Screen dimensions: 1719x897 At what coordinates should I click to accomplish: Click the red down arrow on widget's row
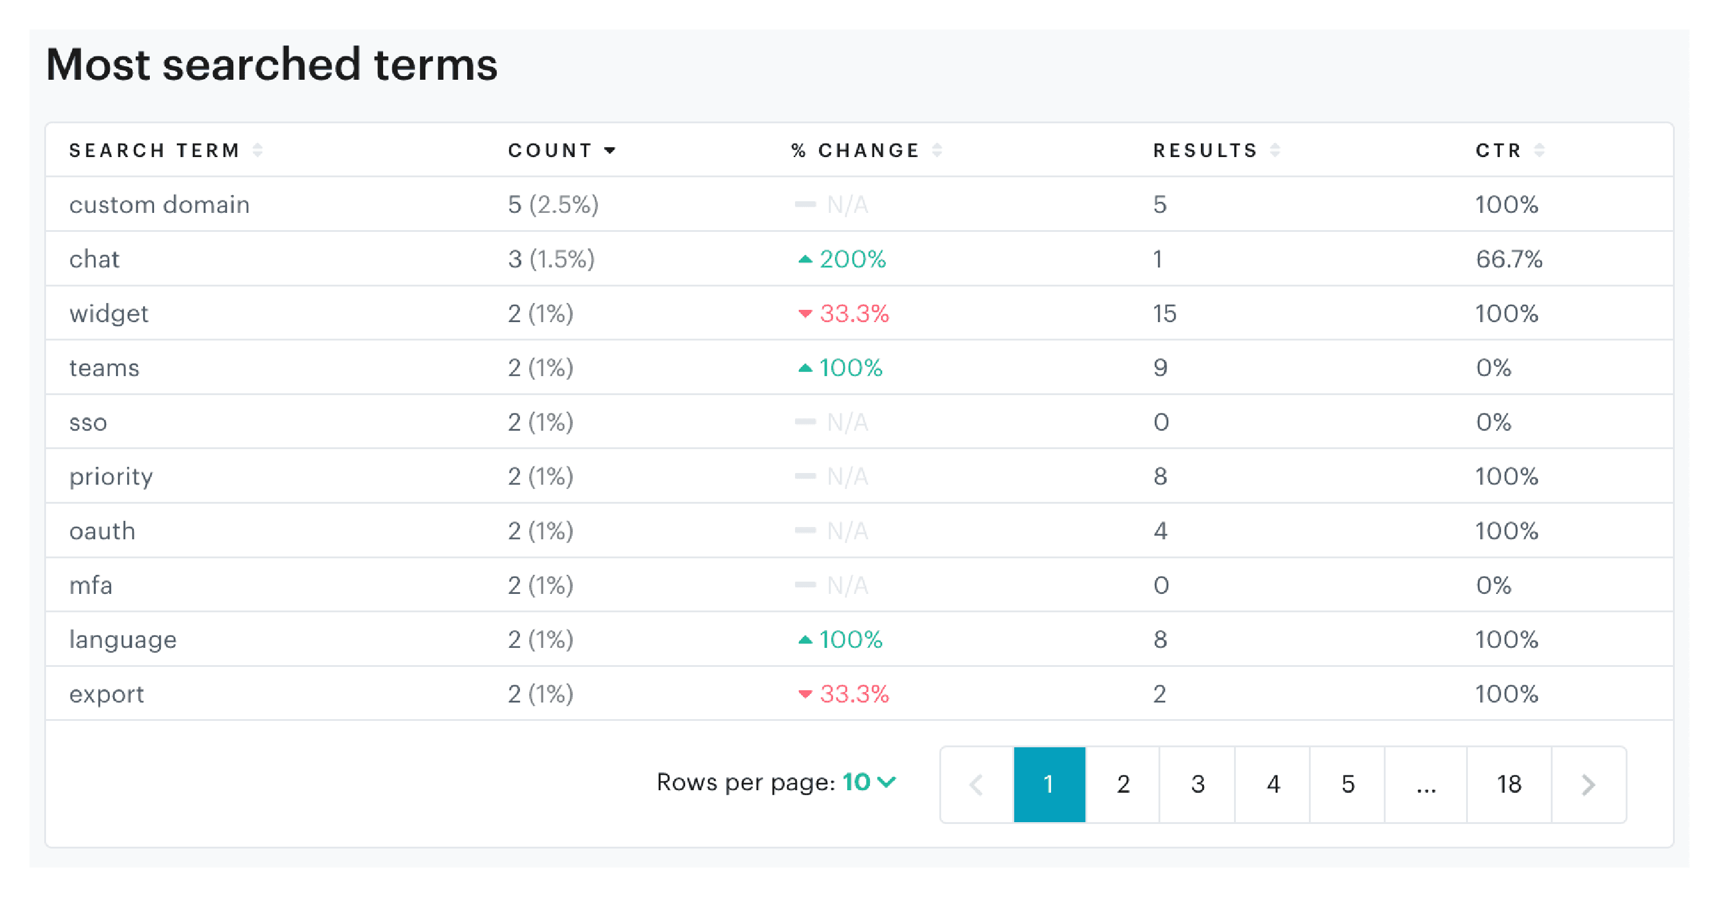[x=805, y=314]
